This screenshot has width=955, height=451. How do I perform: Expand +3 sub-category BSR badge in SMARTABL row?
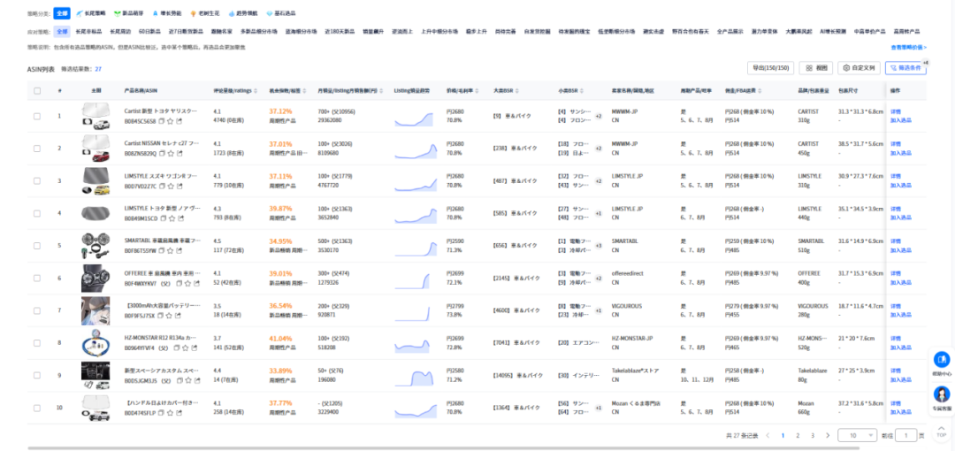point(598,246)
